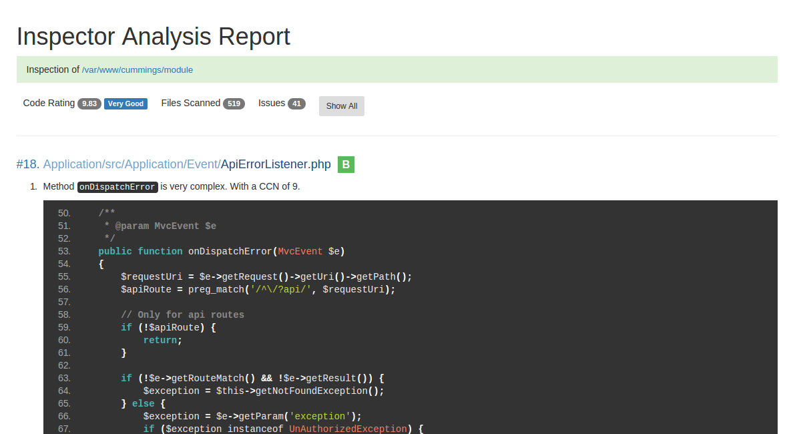Click the Very Good rating label
The width and height of the screenshot is (791, 434).
click(x=125, y=103)
